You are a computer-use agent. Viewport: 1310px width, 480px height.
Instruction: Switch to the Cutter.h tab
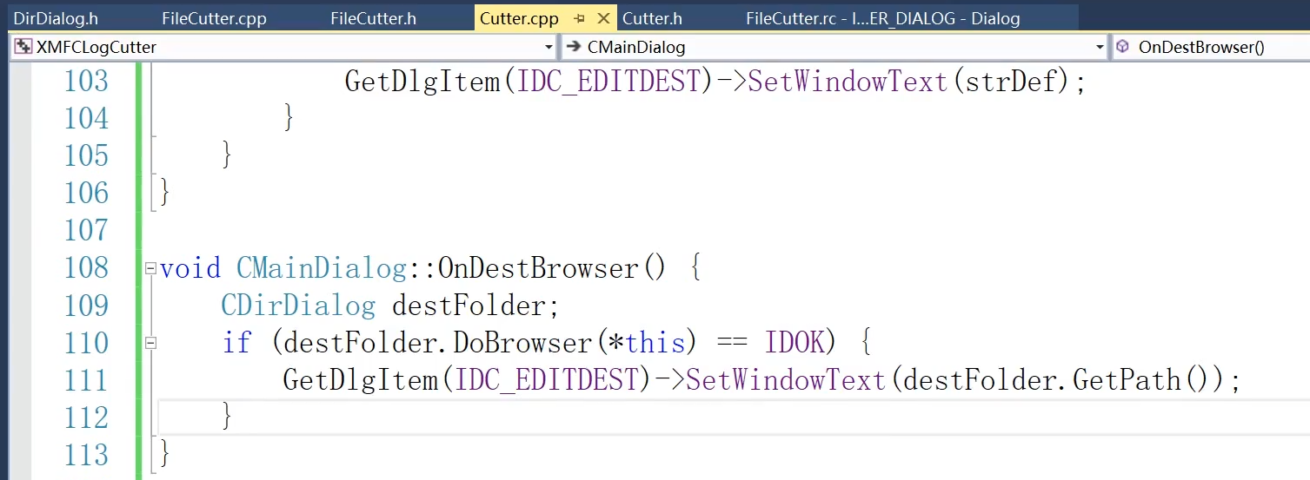[x=652, y=18]
